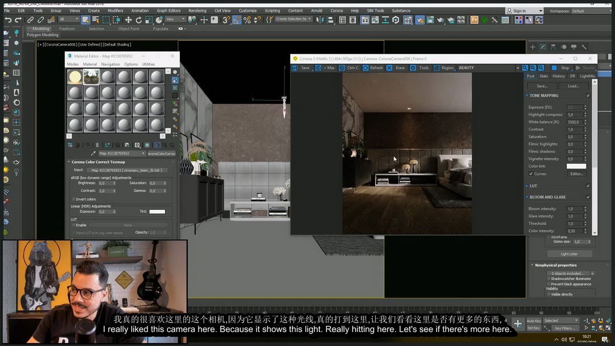615x346 pixels.
Task: Click the White balance value field
Action: click(x=573, y=122)
